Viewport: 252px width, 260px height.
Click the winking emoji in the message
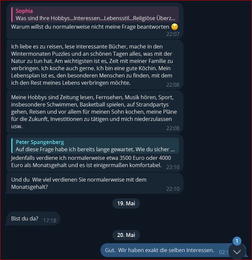click(175, 27)
